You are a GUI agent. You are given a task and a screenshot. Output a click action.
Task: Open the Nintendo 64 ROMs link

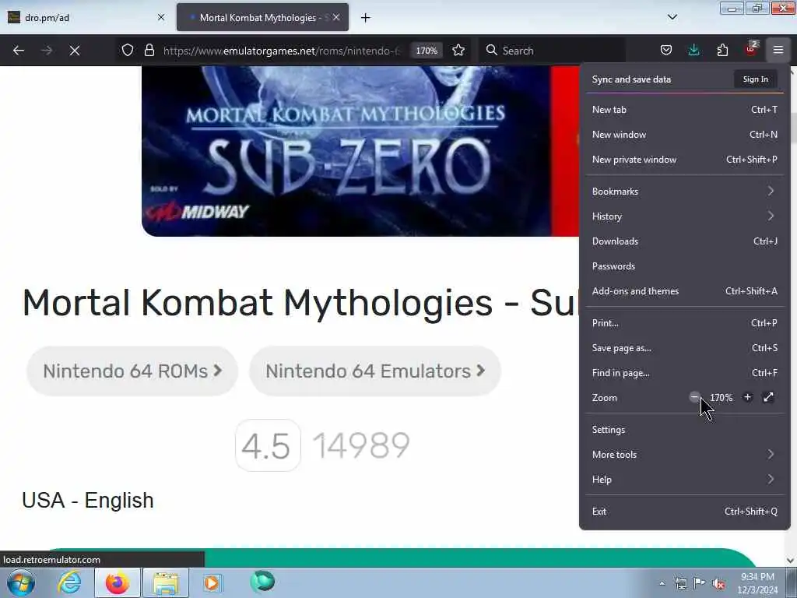[132, 371]
